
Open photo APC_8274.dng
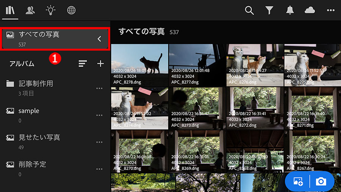(x=139, y=108)
